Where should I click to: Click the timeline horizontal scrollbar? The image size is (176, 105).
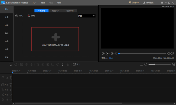click(68, 103)
